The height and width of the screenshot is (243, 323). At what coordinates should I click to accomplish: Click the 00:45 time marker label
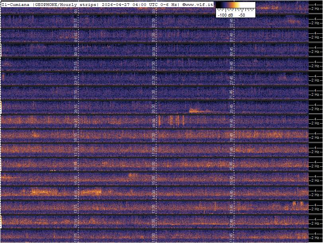[x=231, y=51]
